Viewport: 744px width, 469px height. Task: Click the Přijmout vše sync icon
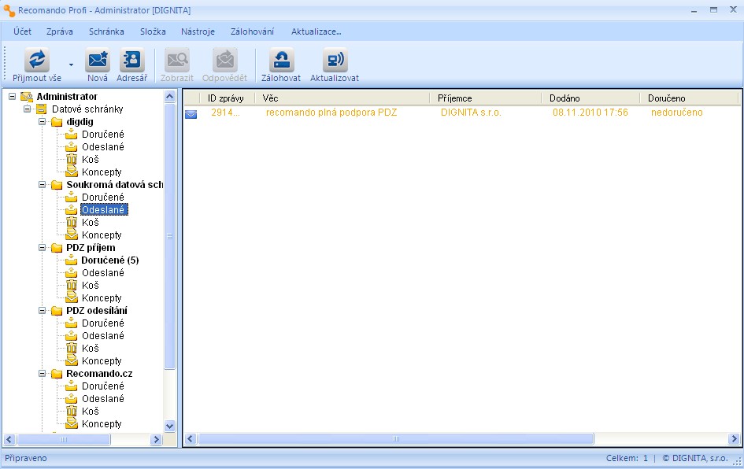37,60
